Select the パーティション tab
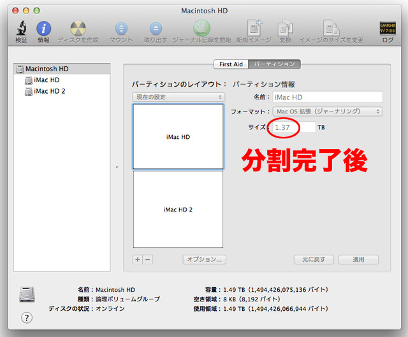408x337 pixels. click(274, 64)
